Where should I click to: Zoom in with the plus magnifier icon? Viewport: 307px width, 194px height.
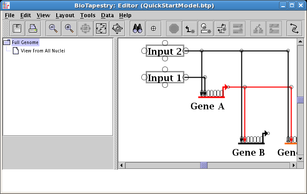click(69, 29)
